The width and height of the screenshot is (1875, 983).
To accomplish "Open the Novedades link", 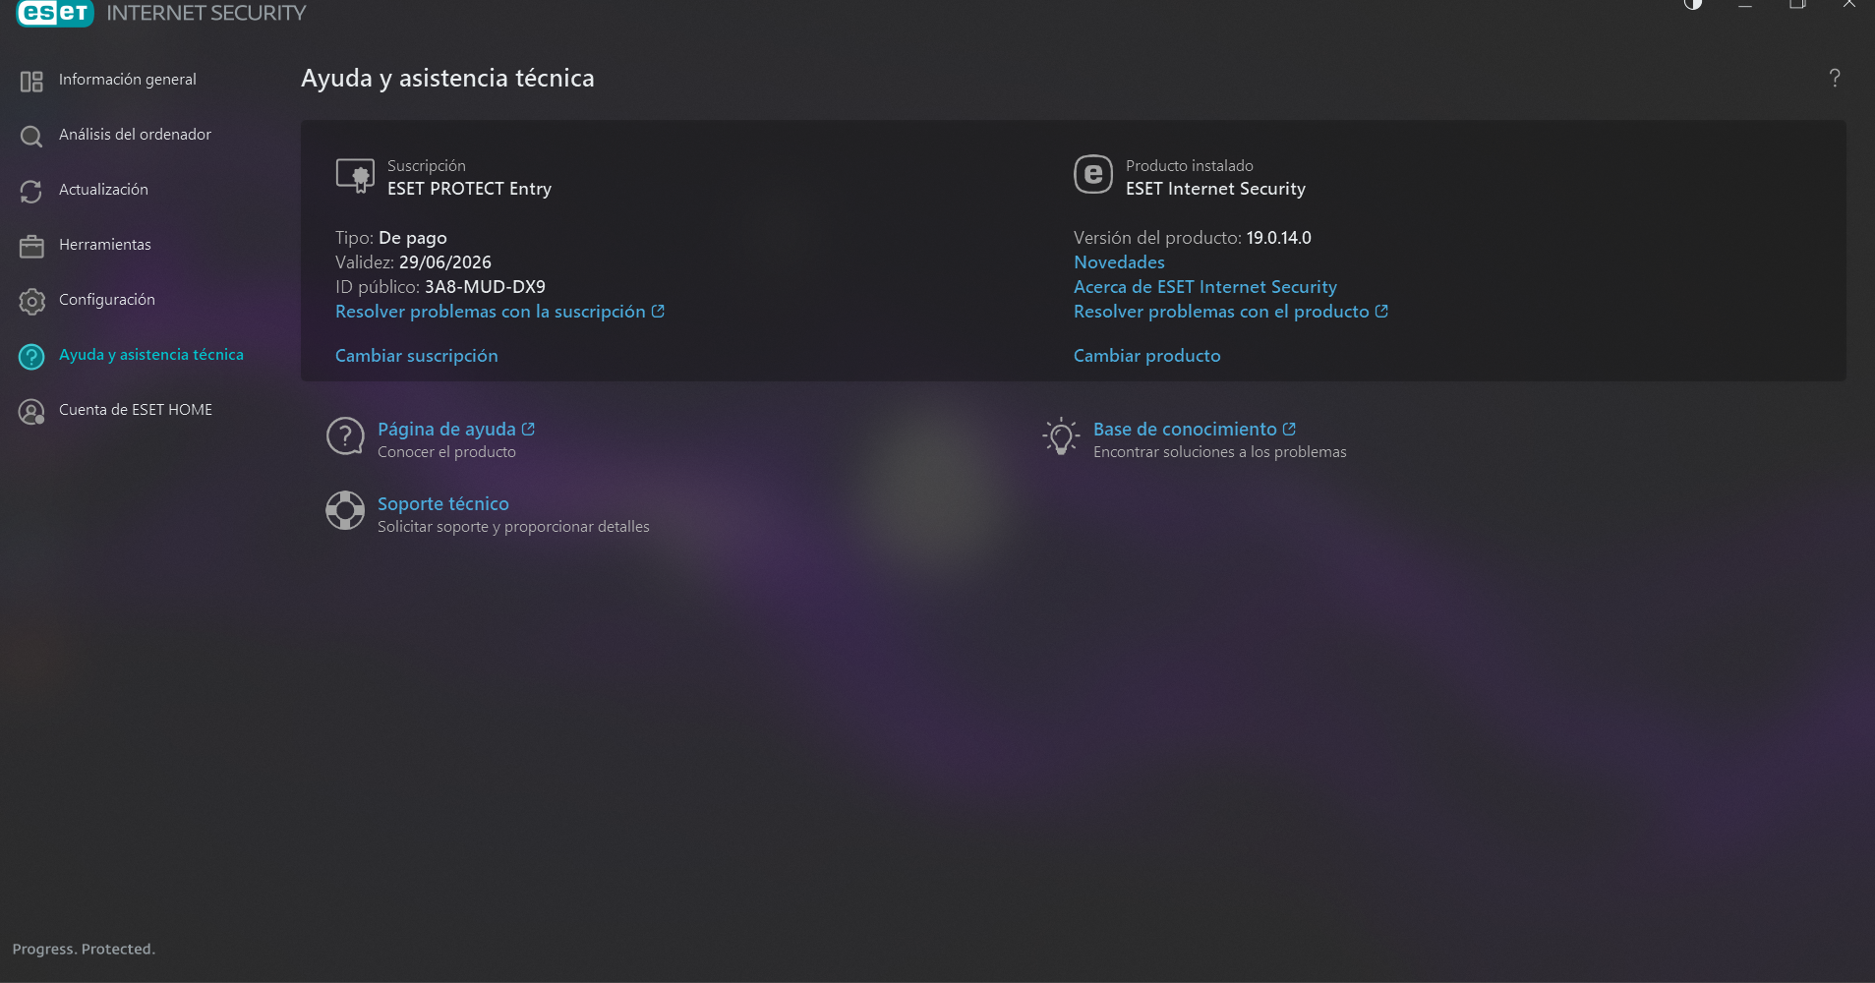I will pyautogui.click(x=1119, y=262).
